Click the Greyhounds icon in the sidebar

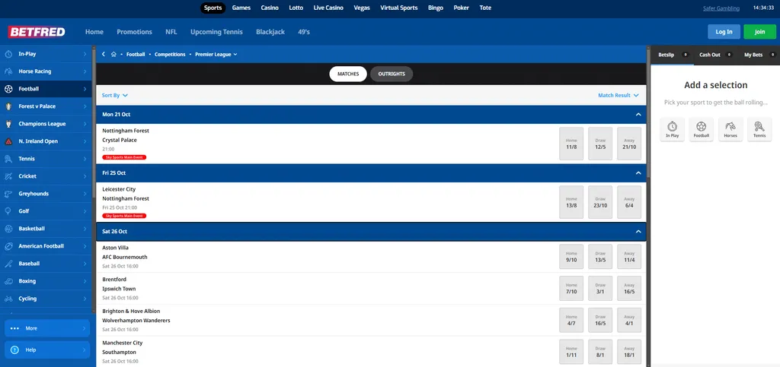[8, 194]
